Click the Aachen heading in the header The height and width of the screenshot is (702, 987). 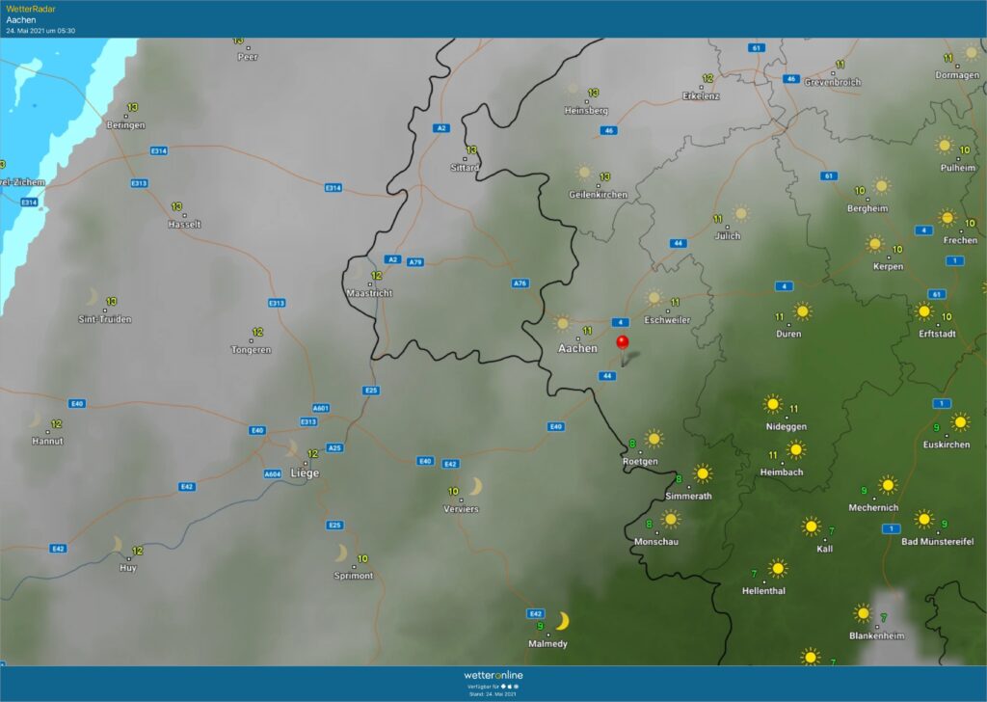(x=21, y=19)
